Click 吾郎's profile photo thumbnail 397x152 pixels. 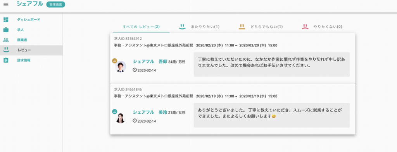click(x=120, y=67)
